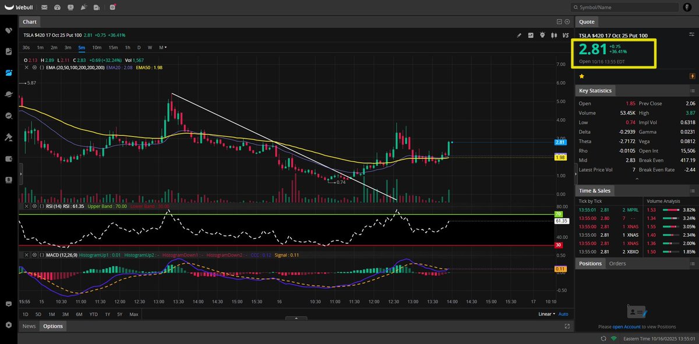Image resolution: width=699 pixels, height=344 pixels.
Task: Change the candlestick chart type icon
Action: [x=553, y=35]
